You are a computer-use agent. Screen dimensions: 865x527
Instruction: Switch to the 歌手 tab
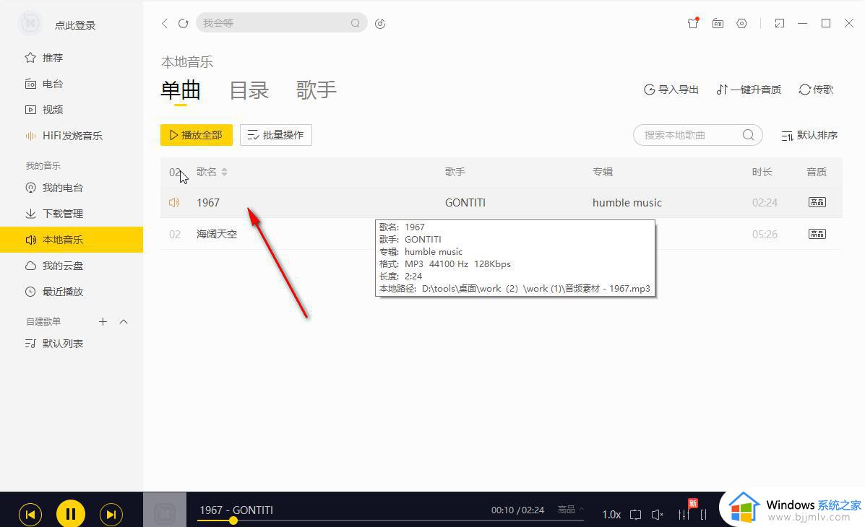coord(316,90)
